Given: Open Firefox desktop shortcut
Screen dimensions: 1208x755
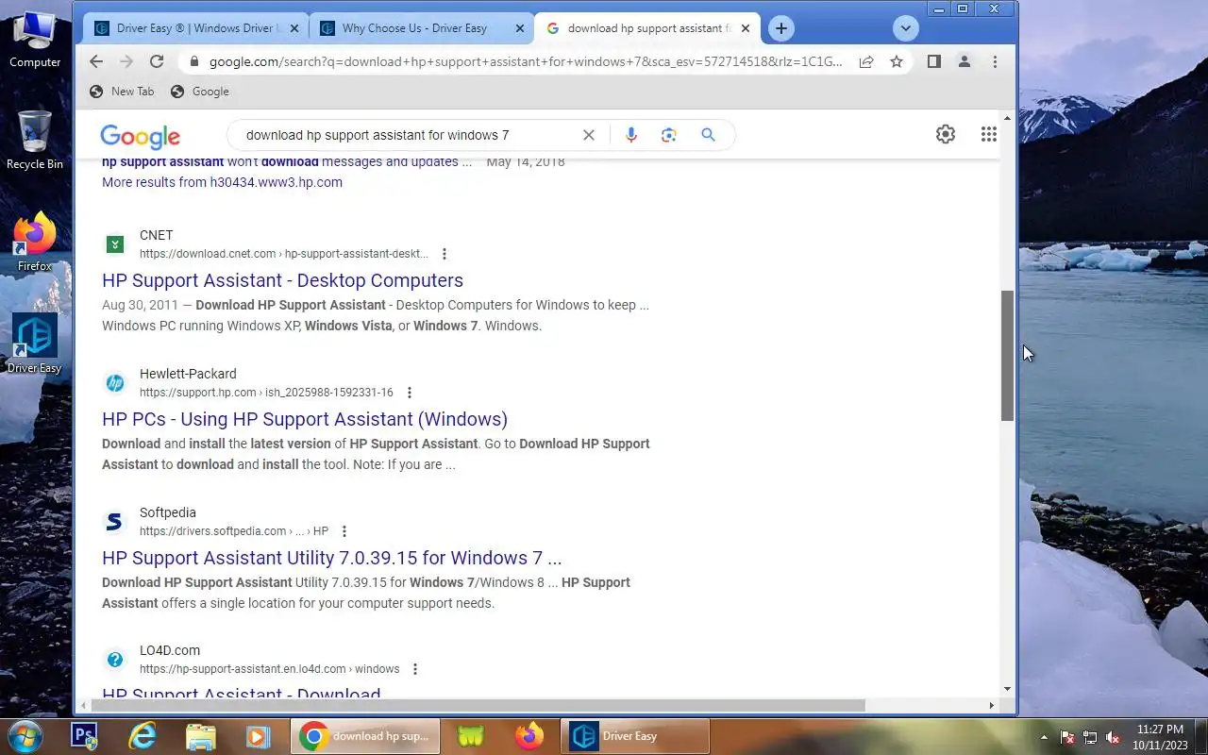Looking at the screenshot, I should tap(35, 243).
